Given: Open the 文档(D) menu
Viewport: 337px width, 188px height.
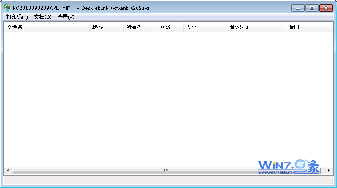Looking at the screenshot, I should [43, 17].
